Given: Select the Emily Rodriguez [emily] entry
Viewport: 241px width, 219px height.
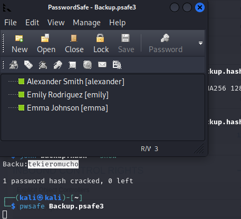Looking at the screenshot, I should (68, 95).
